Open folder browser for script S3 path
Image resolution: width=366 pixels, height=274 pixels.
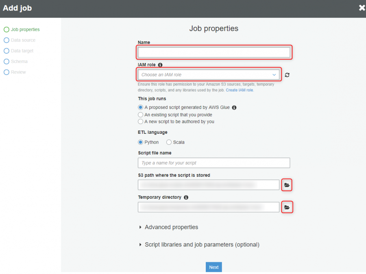[x=287, y=185]
